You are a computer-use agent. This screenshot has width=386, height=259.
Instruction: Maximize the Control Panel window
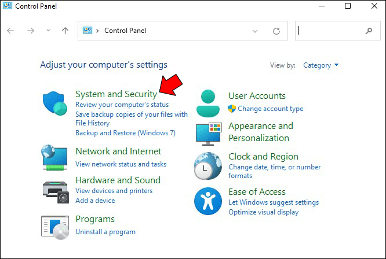click(x=348, y=6)
